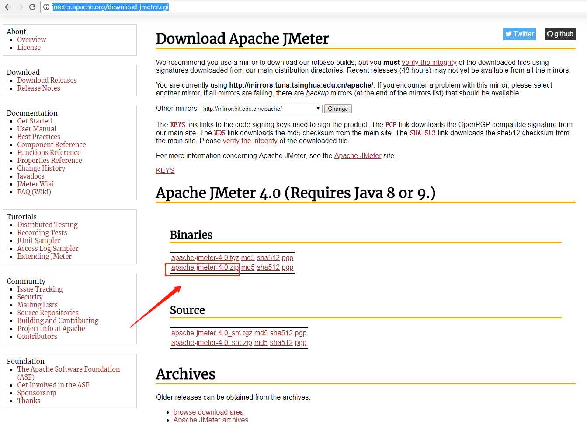Open JUnit Sampler tutorial
The width and height of the screenshot is (587, 422).
[x=39, y=240]
